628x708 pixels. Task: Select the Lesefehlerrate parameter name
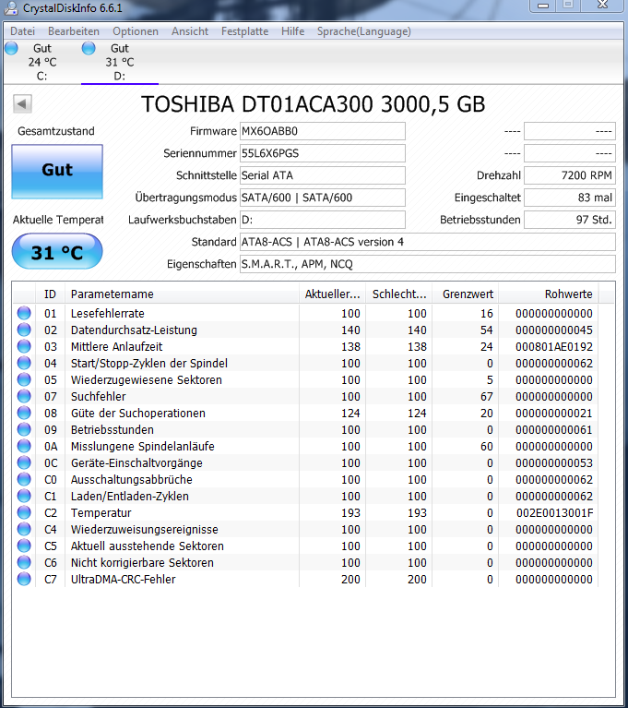tap(107, 313)
